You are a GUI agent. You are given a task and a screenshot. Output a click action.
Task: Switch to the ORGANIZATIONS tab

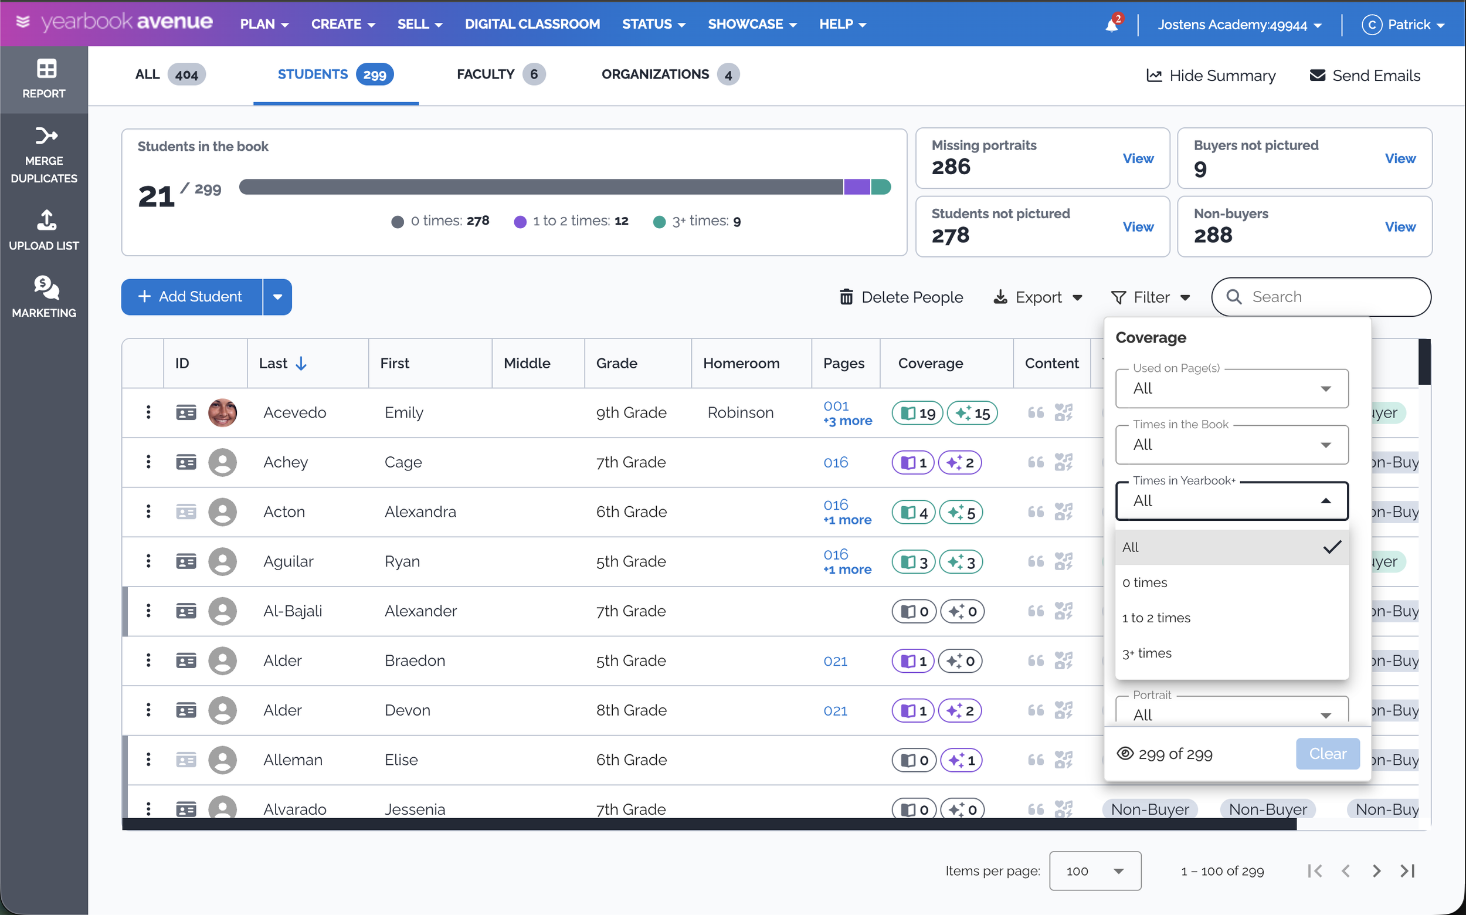[x=670, y=74]
